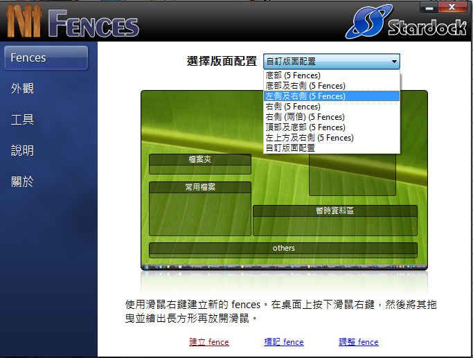Image resolution: width=473 pixels, height=358 pixels.
Task: Open the Fences tab in sidebar
Action: [x=46, y=57]
